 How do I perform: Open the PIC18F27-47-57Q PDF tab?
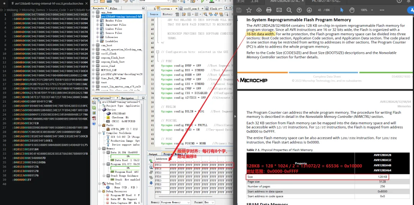[x=326, y=1]
